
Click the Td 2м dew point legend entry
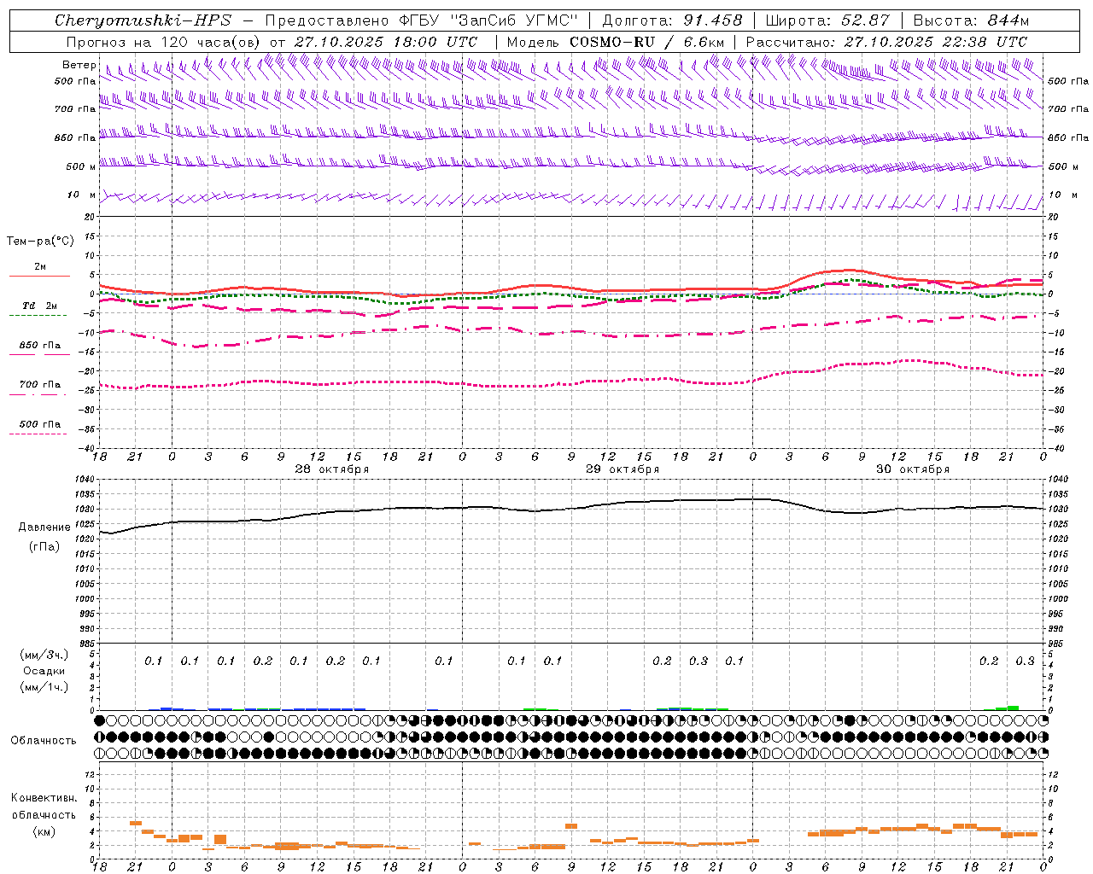tap(39, 305)
